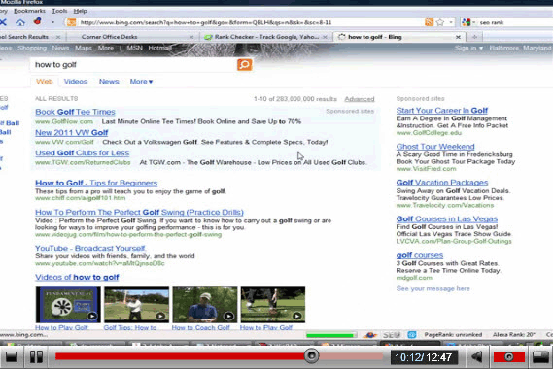This screenshot has height=369, width=554.
Task: Open 'YouTube - Broadcast Yourself' result
Action: click(x=90, y=249)
